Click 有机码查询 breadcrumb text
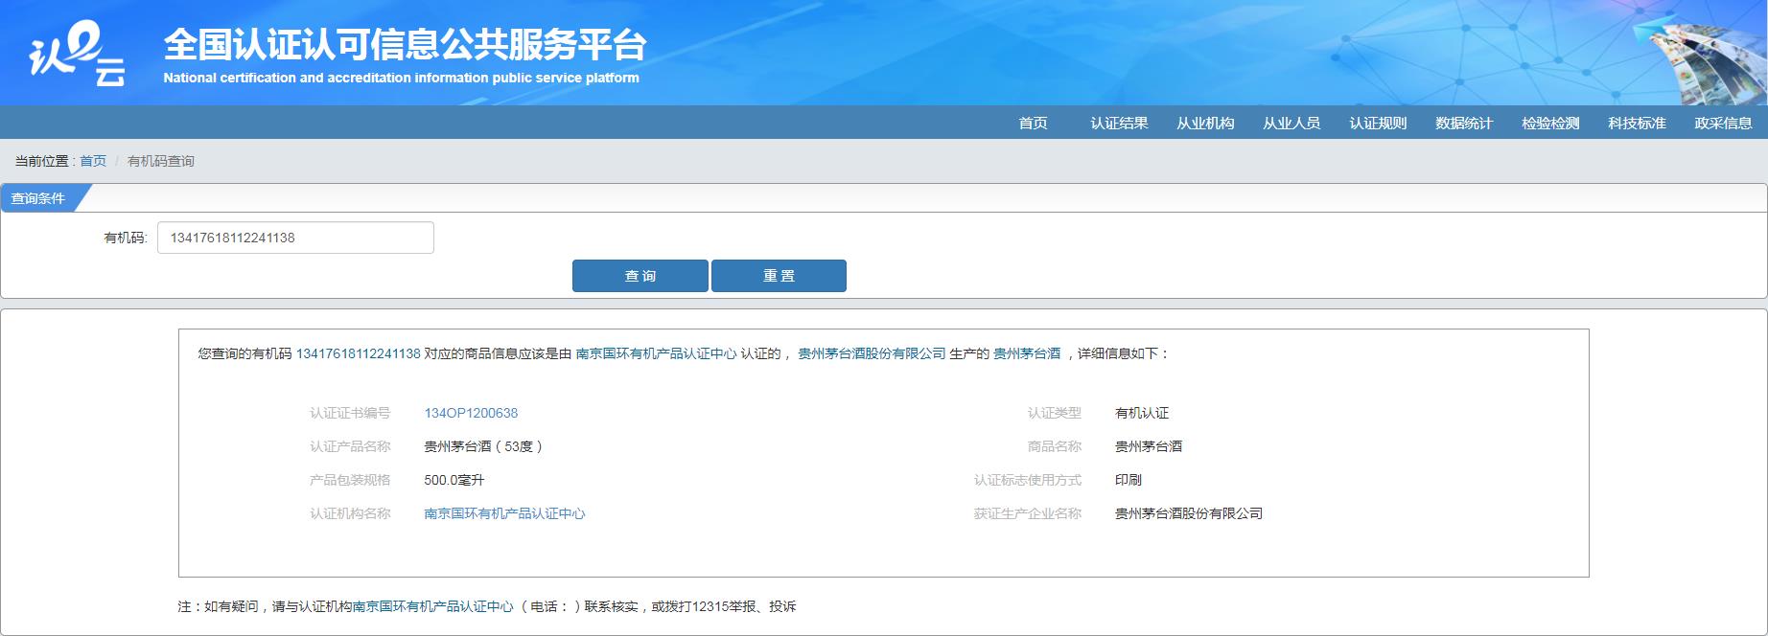 tap(161, 161)
